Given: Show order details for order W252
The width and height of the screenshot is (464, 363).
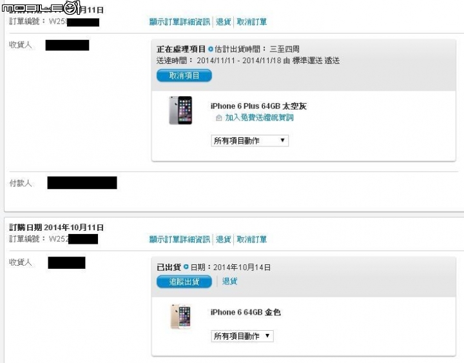Looking at the screenshot, I should click(x=180, y=239).
